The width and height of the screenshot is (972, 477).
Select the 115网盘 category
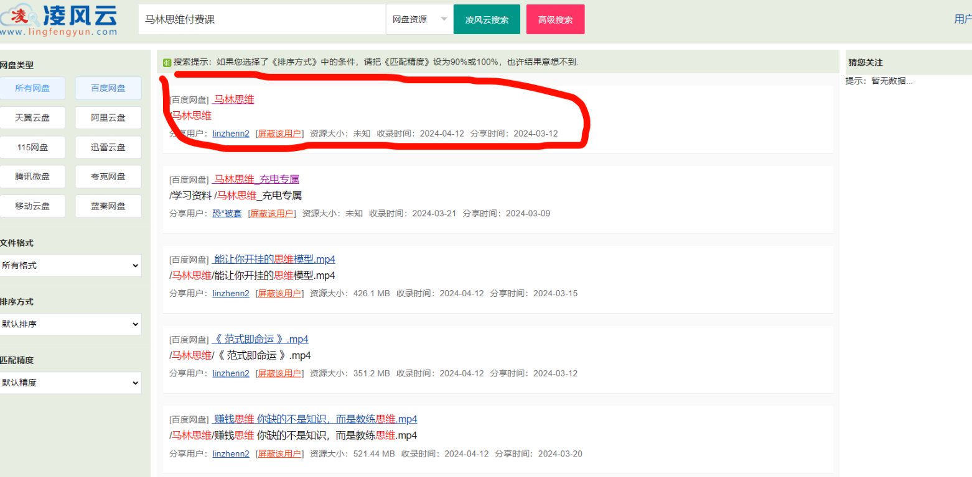pos(33,147)
